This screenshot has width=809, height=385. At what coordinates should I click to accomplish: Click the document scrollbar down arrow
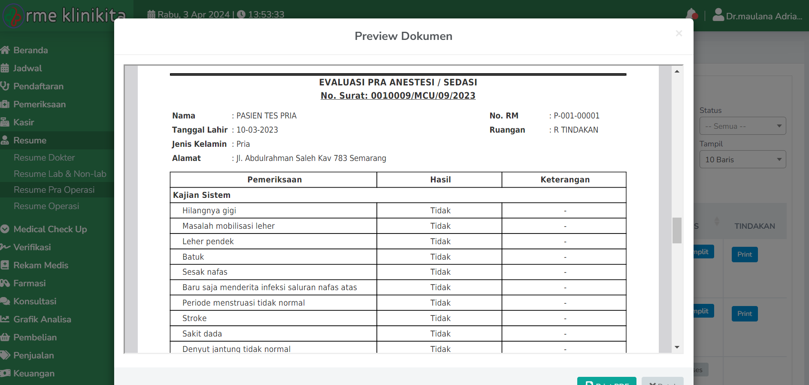tap(677, 347)
